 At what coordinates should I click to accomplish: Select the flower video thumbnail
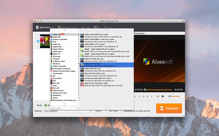click(x=45, y=41)
